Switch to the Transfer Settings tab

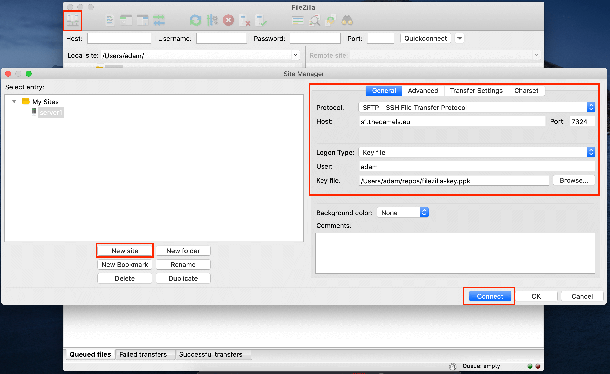click(x=476, y=91)
